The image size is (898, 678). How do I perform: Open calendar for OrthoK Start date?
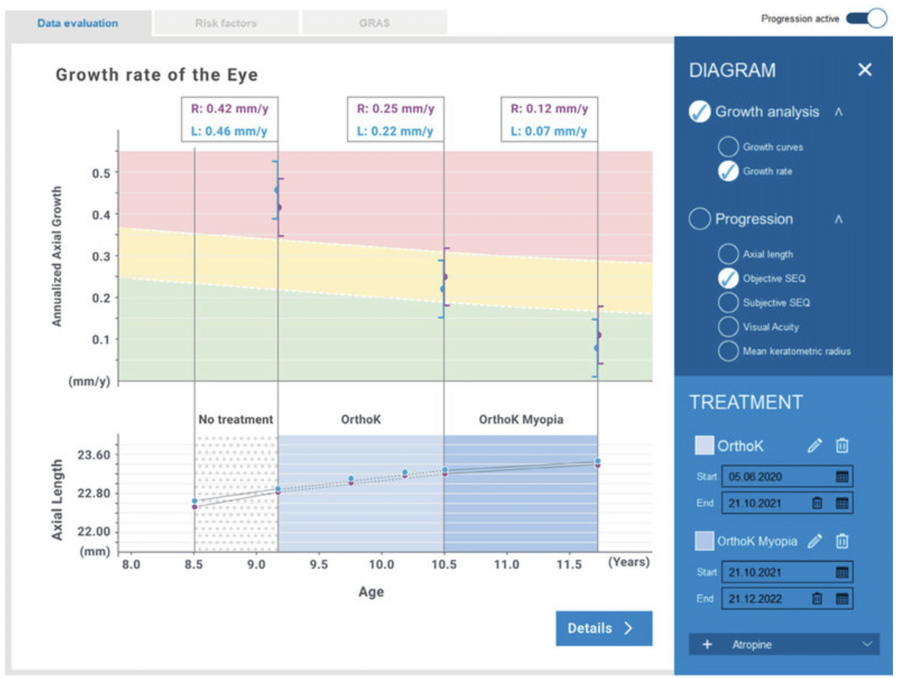coord(842,477)
